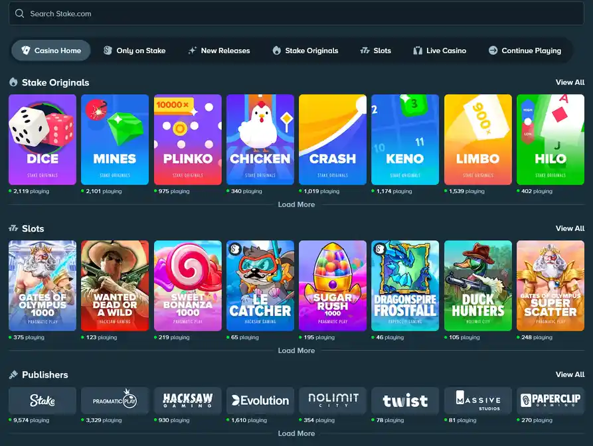Click the Stake Originals section flame icon
This screenshot has height=446, width=593.
pos(13,82)
